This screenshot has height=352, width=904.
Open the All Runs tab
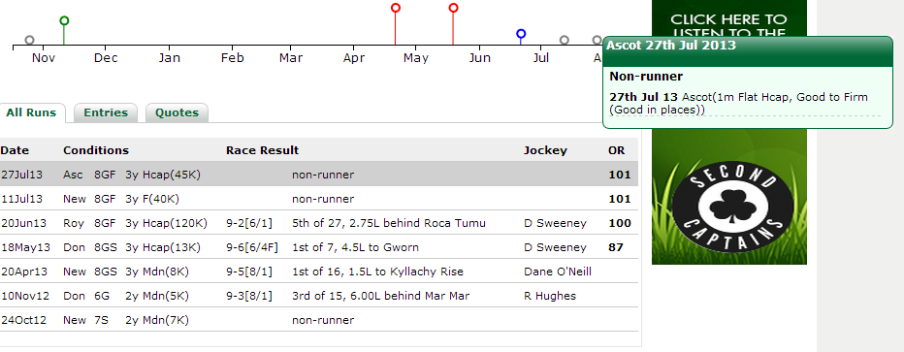pyautogui.click(x=32, y=112)
